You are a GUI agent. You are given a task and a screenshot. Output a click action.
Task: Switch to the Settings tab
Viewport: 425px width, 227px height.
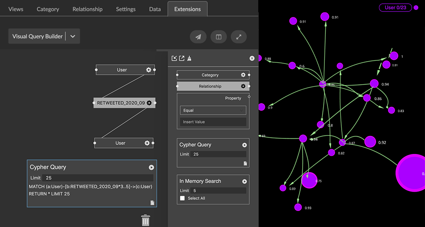[126, 9]
